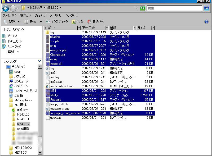This screenshot has height=156, width=212.
Task: Select the plugins folder icon
Action: 47,37
